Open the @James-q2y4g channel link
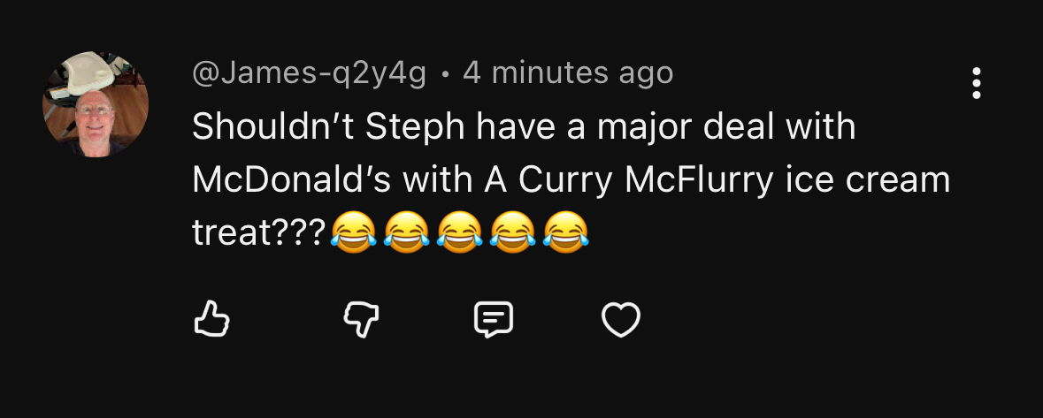The width and height of the screenshot is (1043, 418). click(x=309, y=73)
